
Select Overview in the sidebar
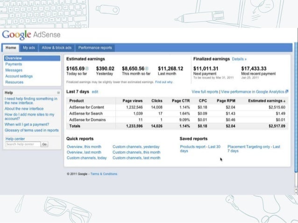click(32, 58)
